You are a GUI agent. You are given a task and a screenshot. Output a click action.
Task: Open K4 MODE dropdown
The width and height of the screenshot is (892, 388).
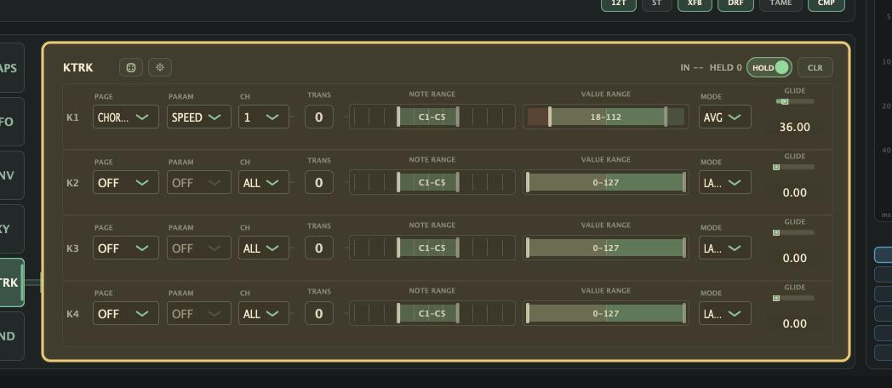[x=725, y=313]
